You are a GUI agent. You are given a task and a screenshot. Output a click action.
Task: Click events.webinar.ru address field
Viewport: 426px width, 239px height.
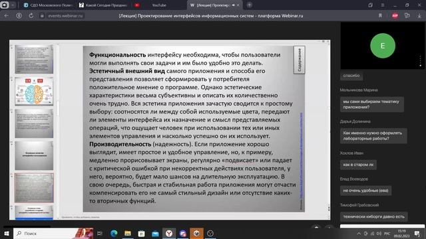tap(65, 16)
